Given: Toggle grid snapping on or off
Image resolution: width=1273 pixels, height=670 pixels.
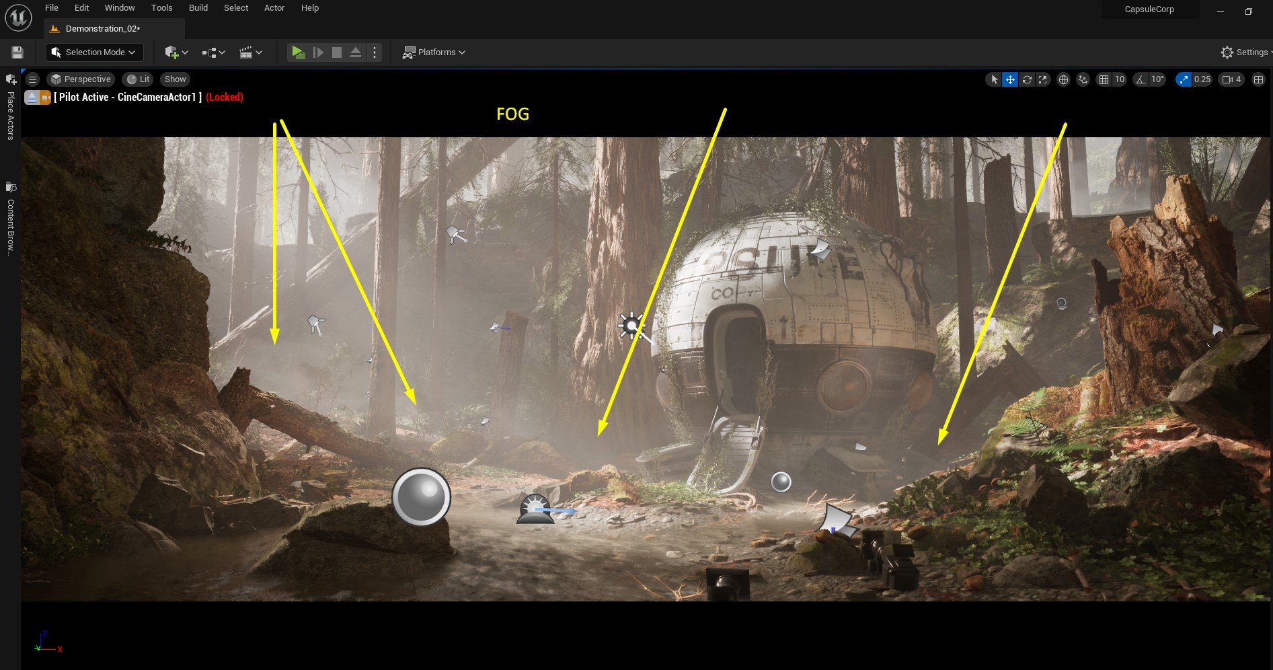Looking at the screenshot, I should pyautogui.click(x=1104, y=79).
